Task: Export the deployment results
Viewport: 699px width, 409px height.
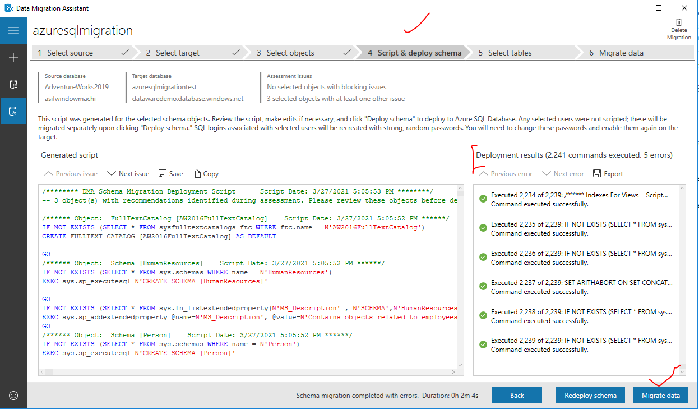Action: [x=608, y=173]
